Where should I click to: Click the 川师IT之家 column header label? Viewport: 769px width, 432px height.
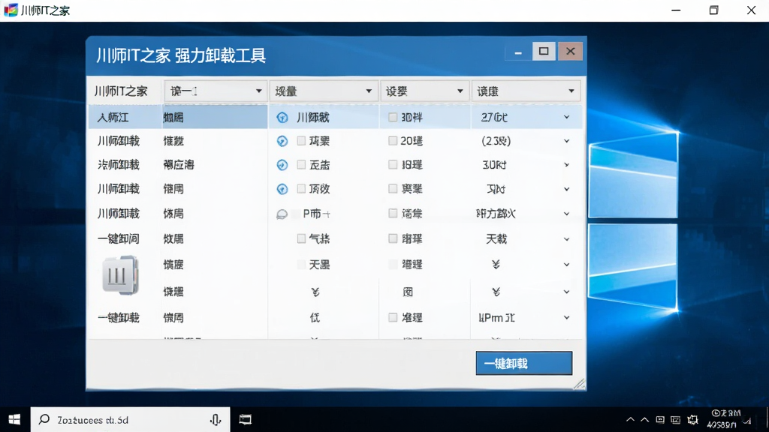121,91
